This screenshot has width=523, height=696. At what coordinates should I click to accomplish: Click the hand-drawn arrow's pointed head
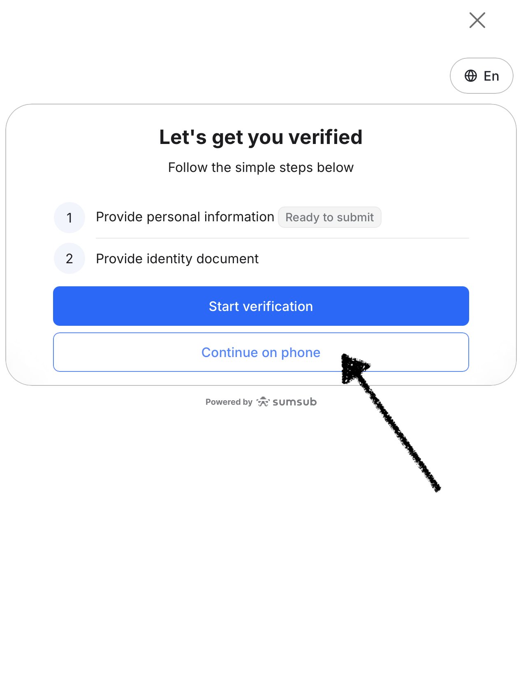(x=353, y=367)
